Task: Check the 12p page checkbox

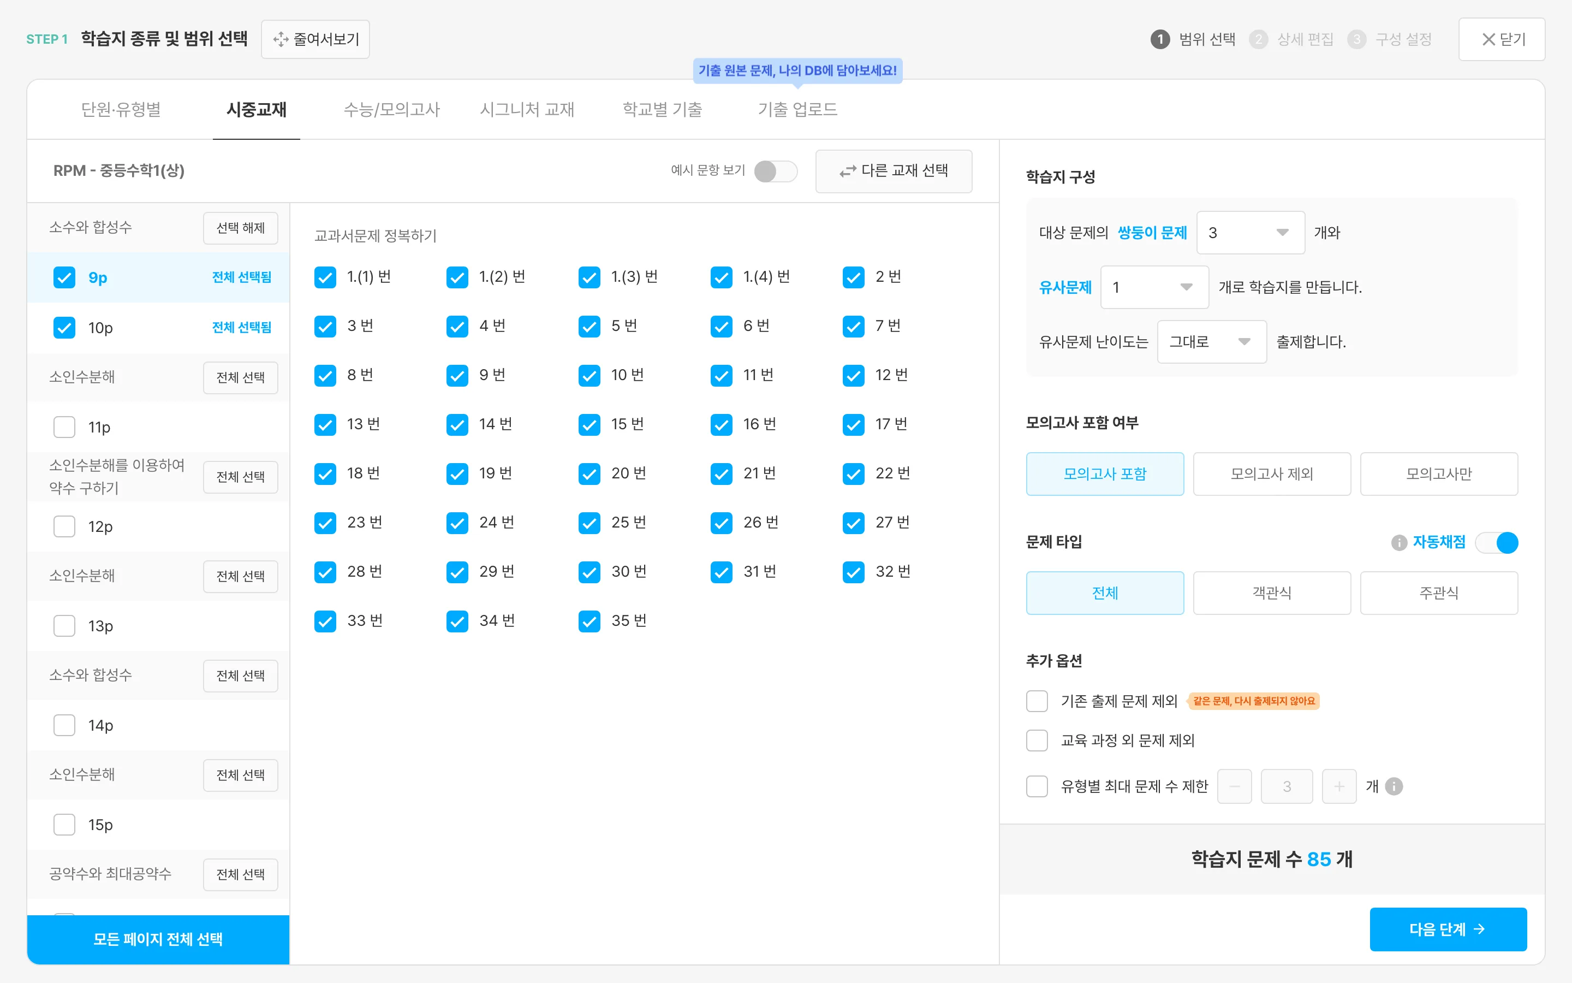Action: coord(64,526)
